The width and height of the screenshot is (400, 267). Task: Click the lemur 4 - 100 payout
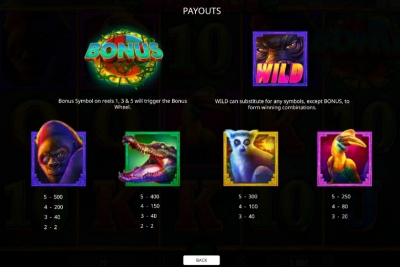[248, 206]
